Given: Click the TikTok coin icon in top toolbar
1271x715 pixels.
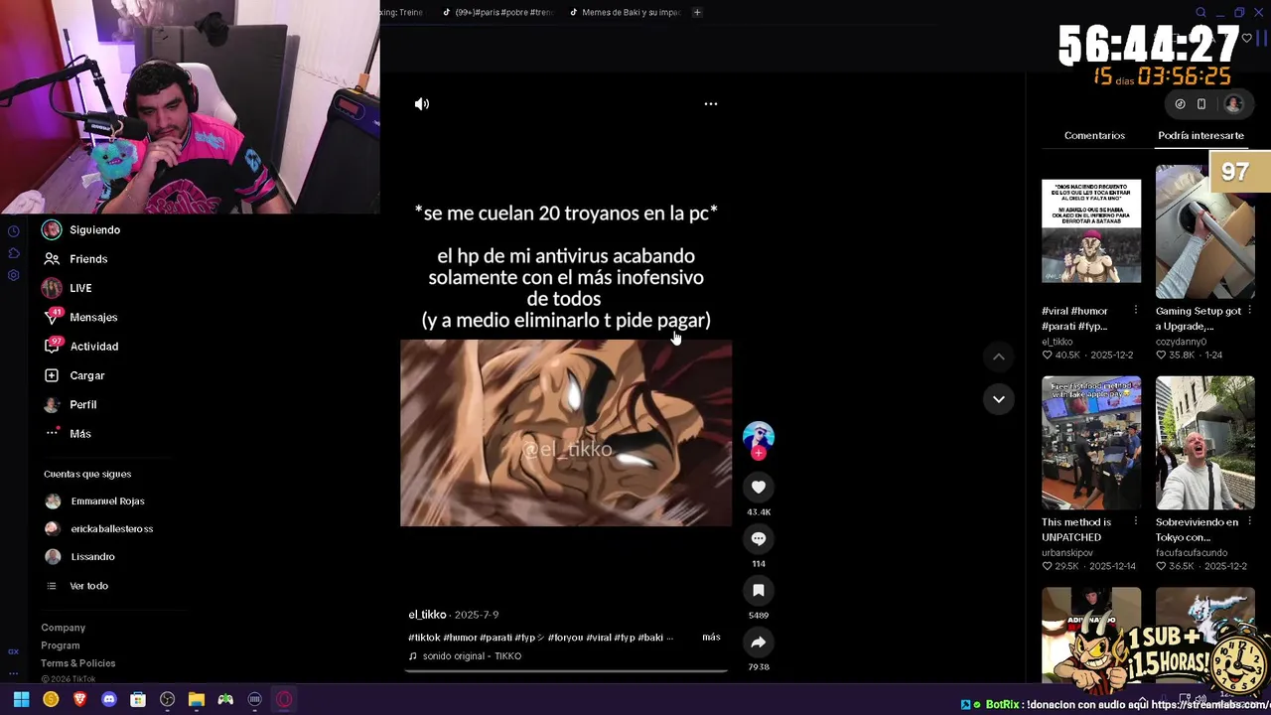Looking at the screenshot, I should click(x=1180, y=103).
